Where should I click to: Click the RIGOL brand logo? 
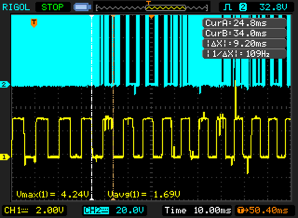(16, 7)
